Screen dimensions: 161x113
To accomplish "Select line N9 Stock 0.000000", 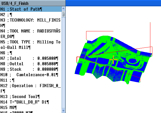I will click(x=31, y=69).
